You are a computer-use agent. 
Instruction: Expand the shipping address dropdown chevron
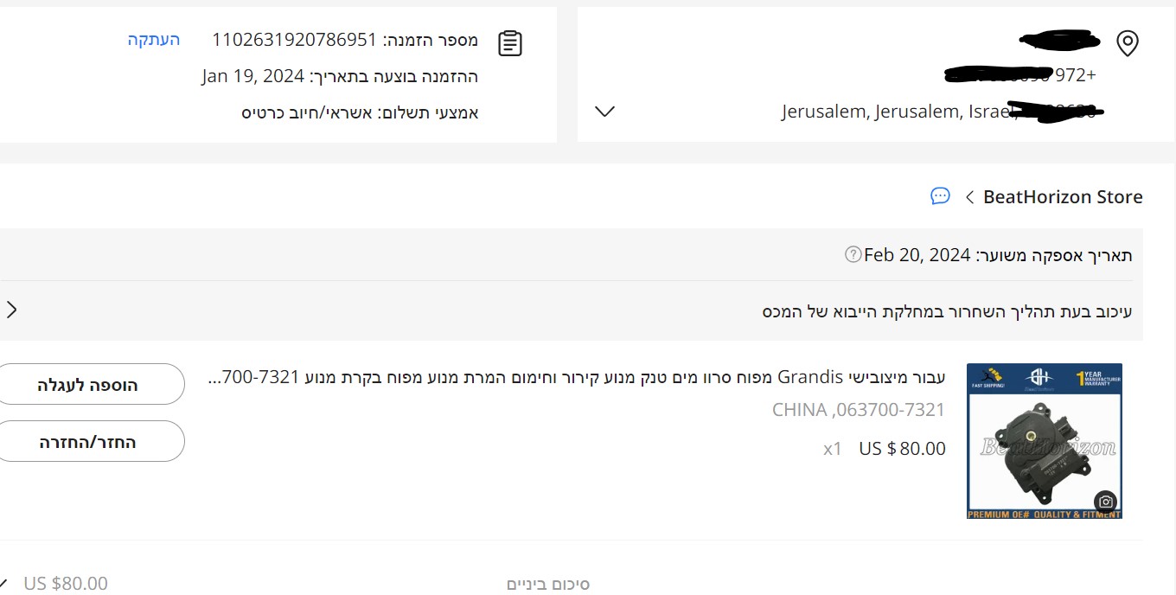605,112
